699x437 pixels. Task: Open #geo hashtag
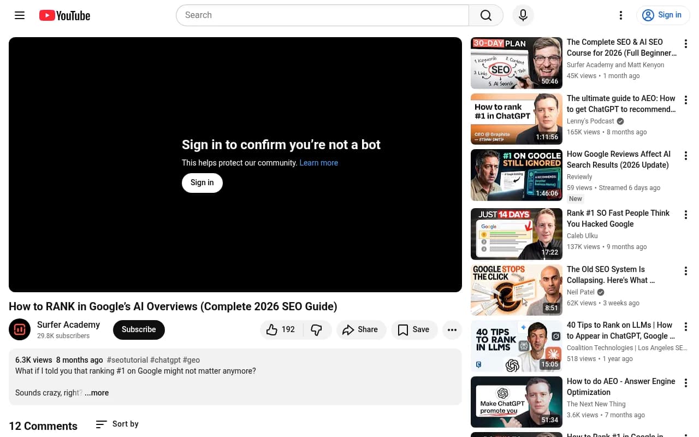tap(191, 360)
